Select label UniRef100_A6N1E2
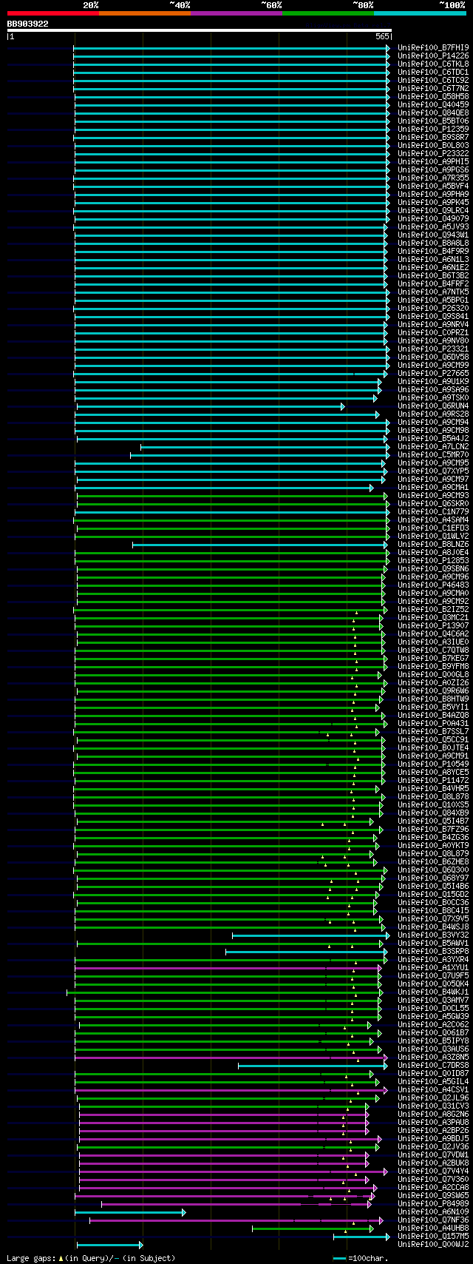Viewport: 473px width, 1264px height. click(x=433, y=267)
